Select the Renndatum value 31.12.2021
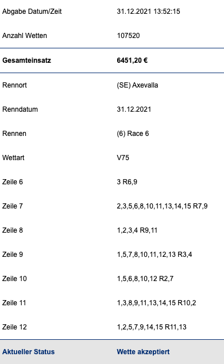The image size is (224, 364). tap(134, 109)
